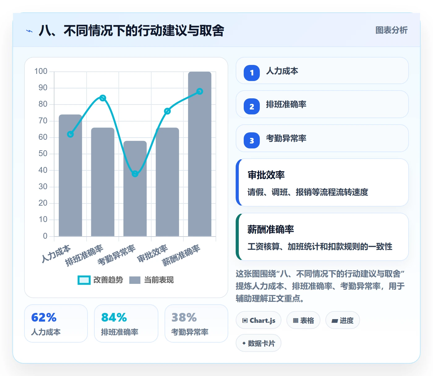Click the grid icon in the 表格 tag
Image resolution: width=433 pixels, height=376 pixels.
coord(296,320)
